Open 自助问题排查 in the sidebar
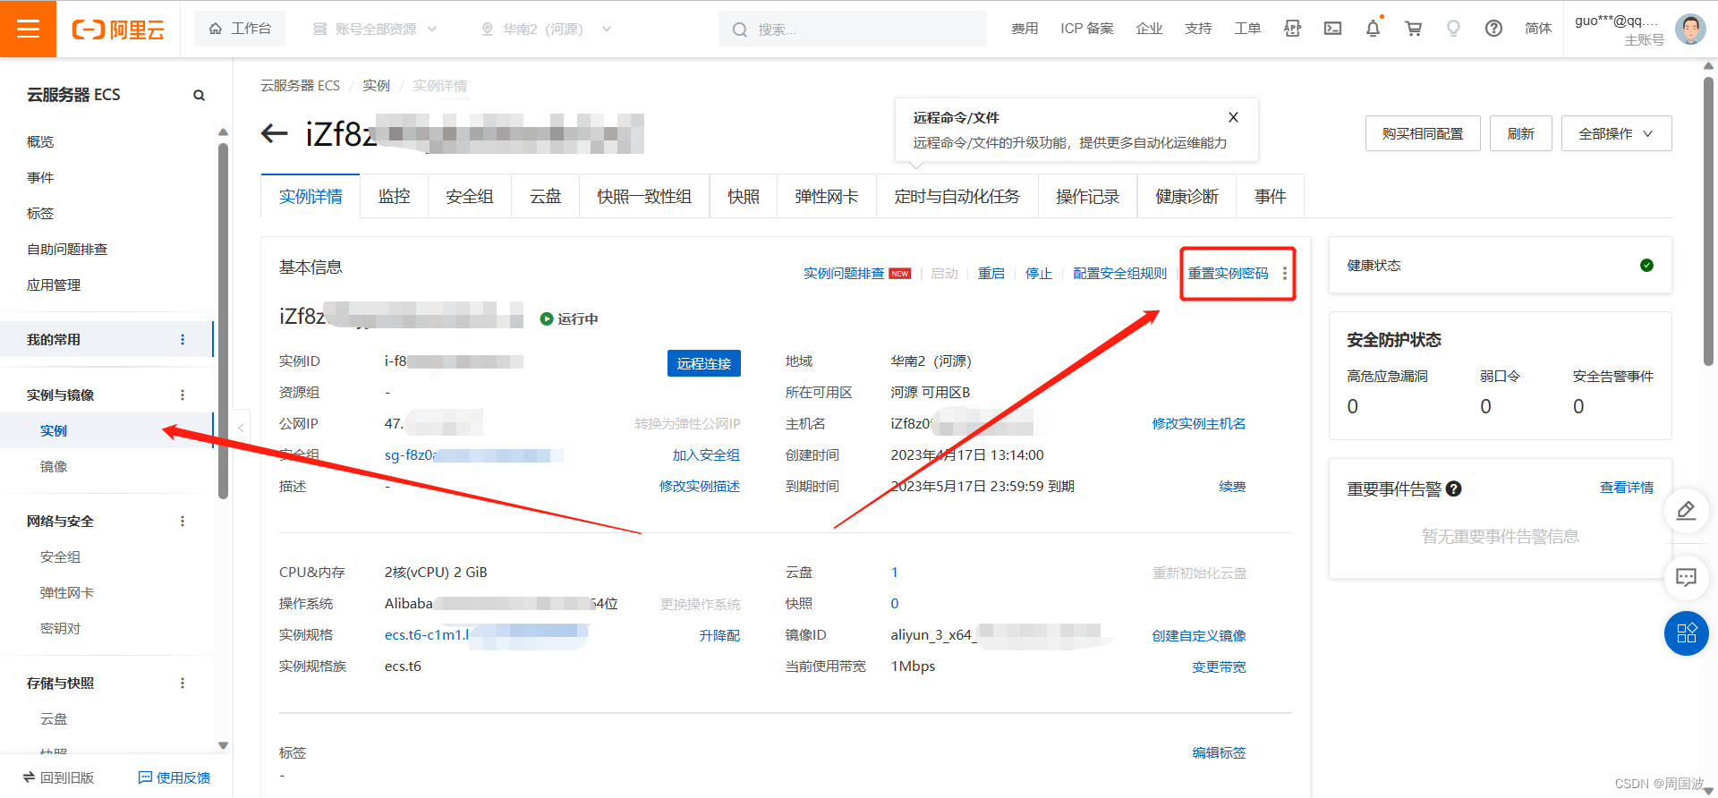The width and height of the screenshot is (1718, 798). [67, 249]
